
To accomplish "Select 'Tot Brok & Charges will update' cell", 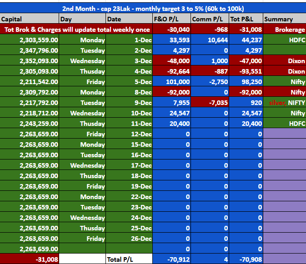I will [x=76, y=30].
